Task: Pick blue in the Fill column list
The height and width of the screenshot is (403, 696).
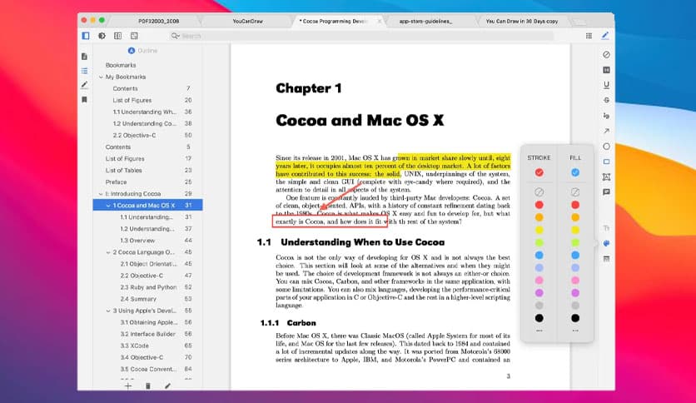Action: click(574, 255)
